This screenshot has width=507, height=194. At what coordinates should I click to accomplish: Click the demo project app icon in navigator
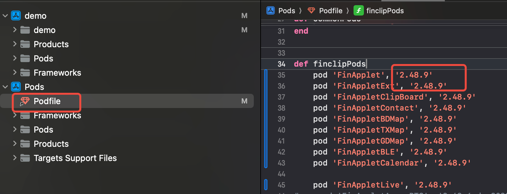(x=16, y=16)
